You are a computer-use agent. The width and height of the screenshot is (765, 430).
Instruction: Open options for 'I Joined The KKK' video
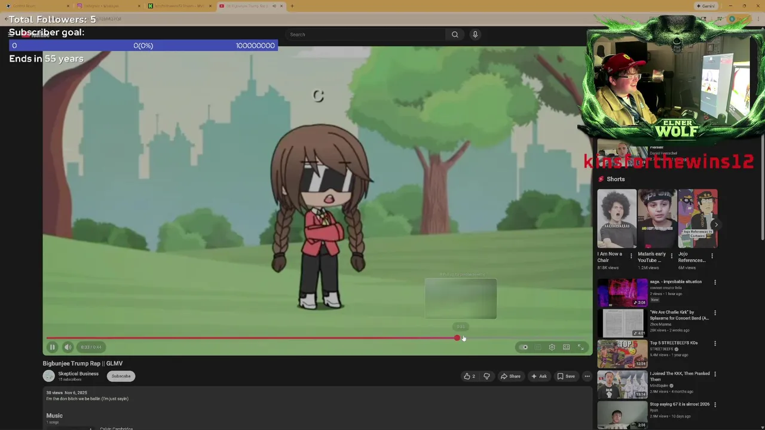click(715, 374)
